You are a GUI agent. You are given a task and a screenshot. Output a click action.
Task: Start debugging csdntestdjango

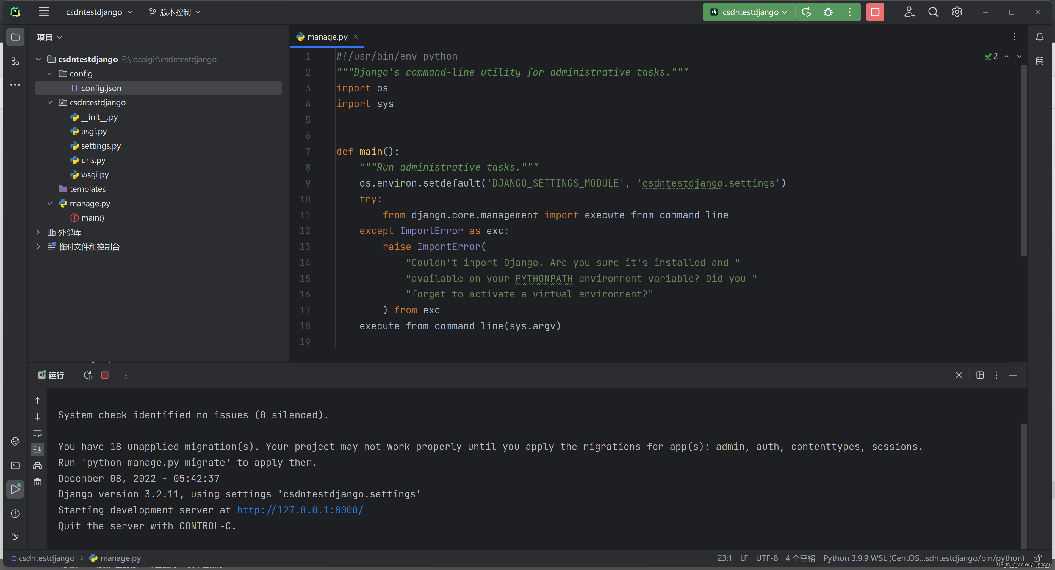[828, 12]
